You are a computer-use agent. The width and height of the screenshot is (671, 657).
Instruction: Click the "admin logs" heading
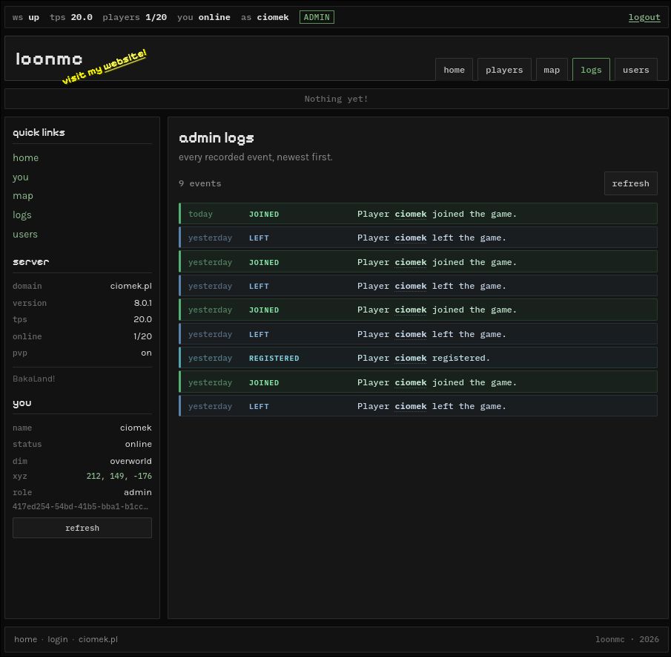(x=216, y=138)
